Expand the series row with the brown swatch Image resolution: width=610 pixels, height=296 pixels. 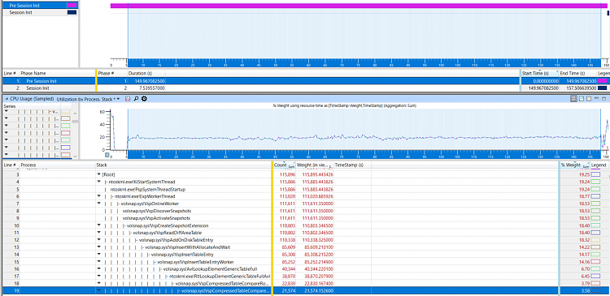pos(7,118)
